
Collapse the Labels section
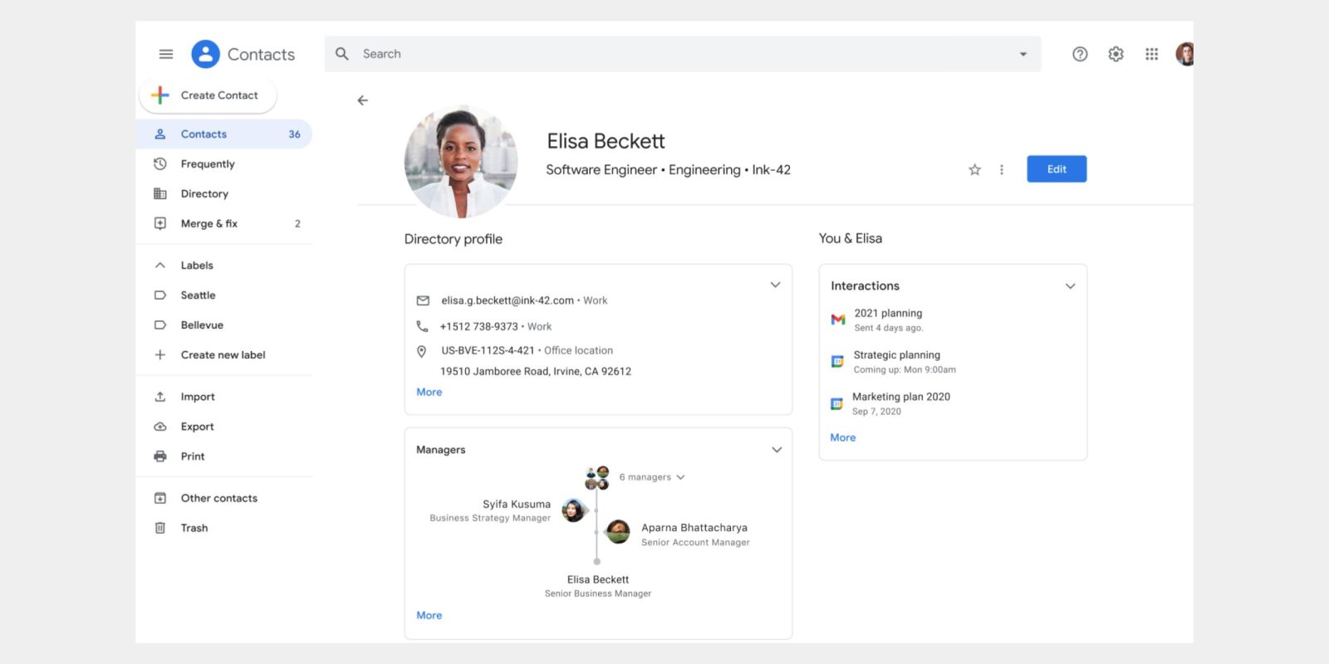point(160,266)
